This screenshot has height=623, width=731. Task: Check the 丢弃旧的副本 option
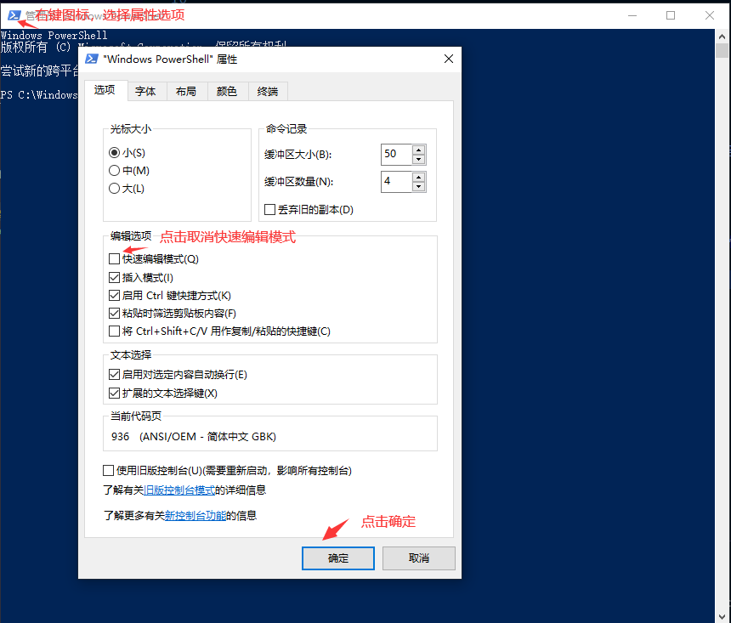[270, 210]
